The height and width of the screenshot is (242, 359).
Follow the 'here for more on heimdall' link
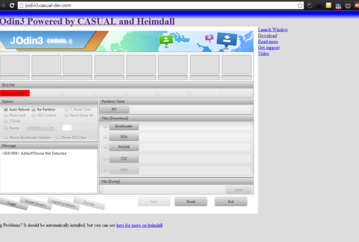click(139, 225)
